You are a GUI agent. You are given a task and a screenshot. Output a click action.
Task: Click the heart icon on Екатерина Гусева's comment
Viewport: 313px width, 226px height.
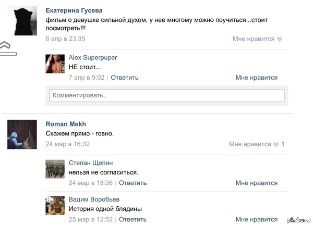(x=280, y=39)
